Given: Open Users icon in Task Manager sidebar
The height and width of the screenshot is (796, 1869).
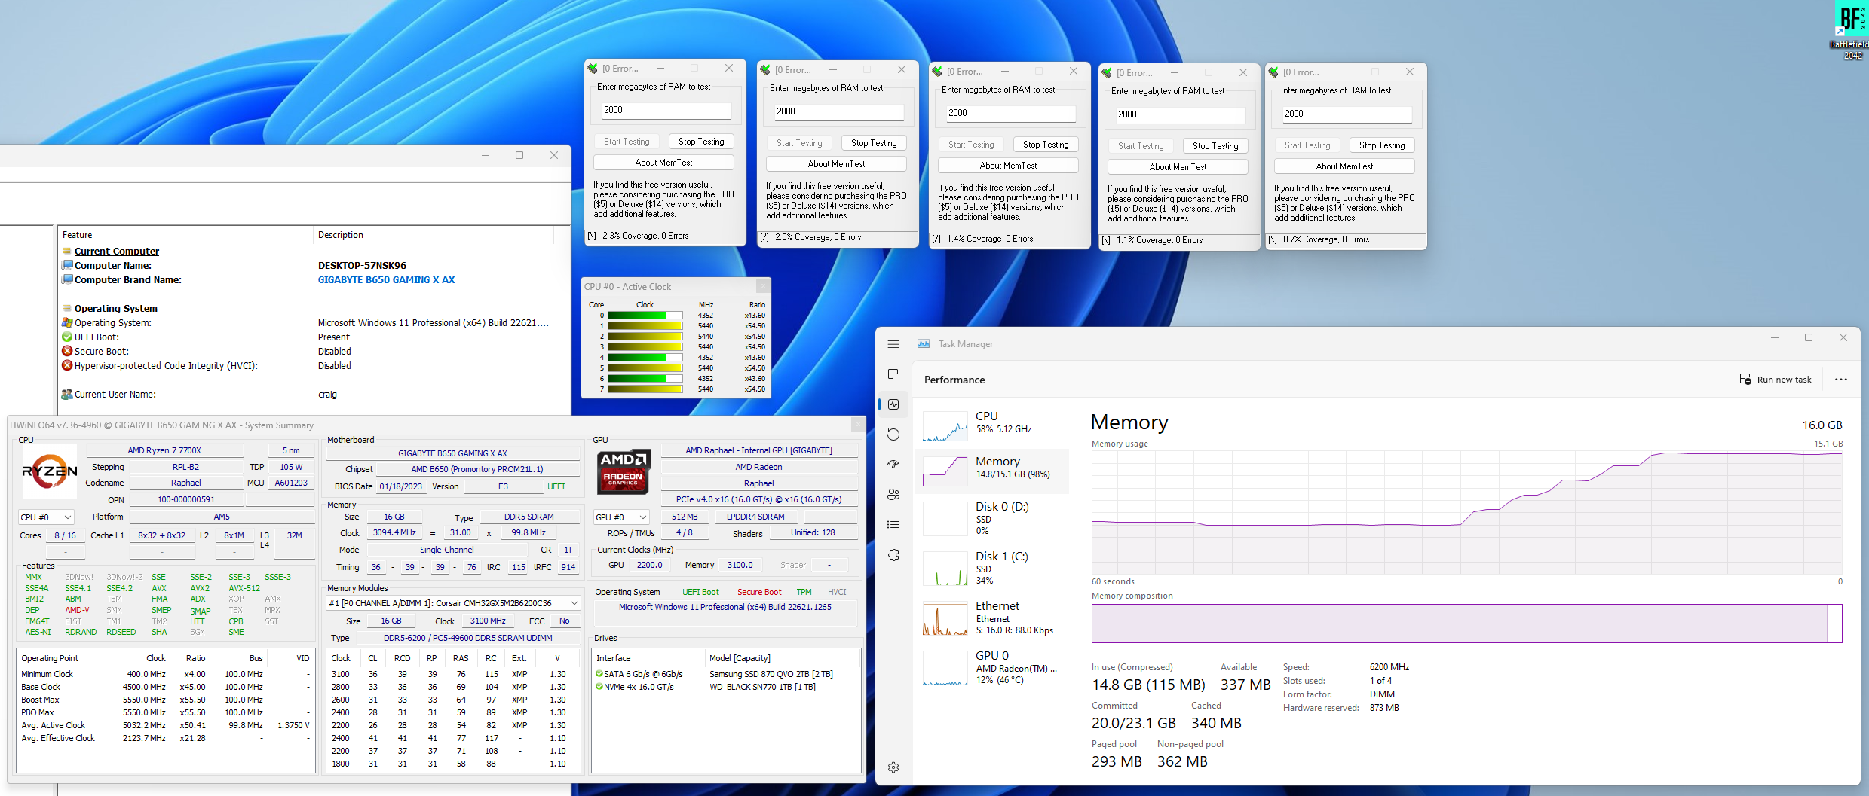Looking at the screenshot, I should tap(893, 495).
